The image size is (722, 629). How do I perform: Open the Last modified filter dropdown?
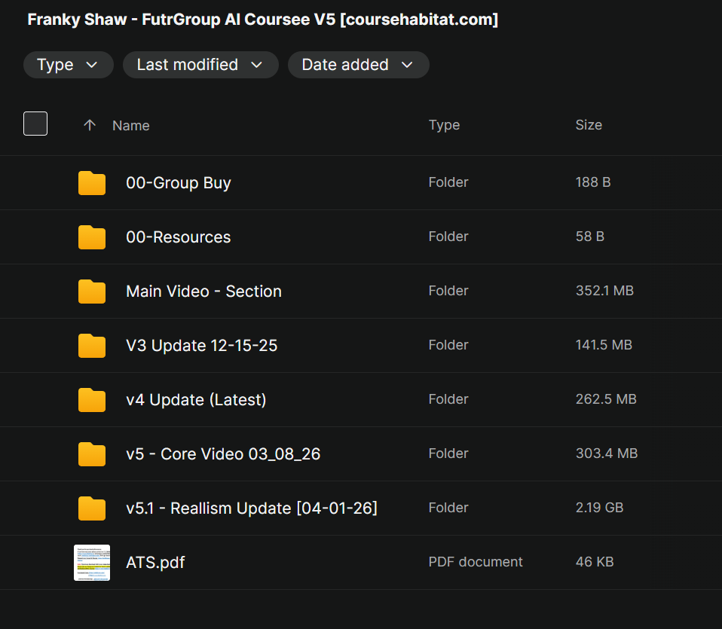(200, 65)
